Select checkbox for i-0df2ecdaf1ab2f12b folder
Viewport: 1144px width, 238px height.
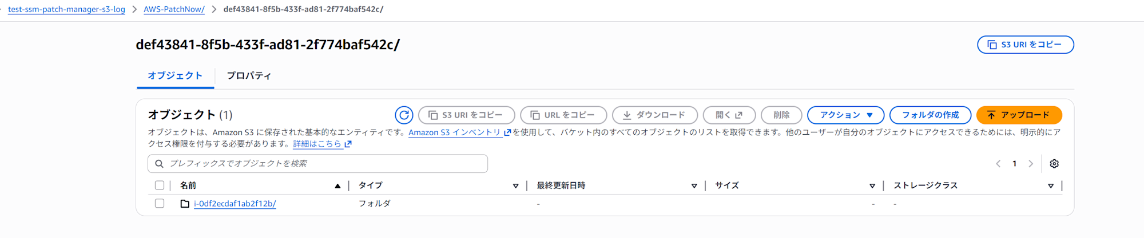(x=160, y=204)
